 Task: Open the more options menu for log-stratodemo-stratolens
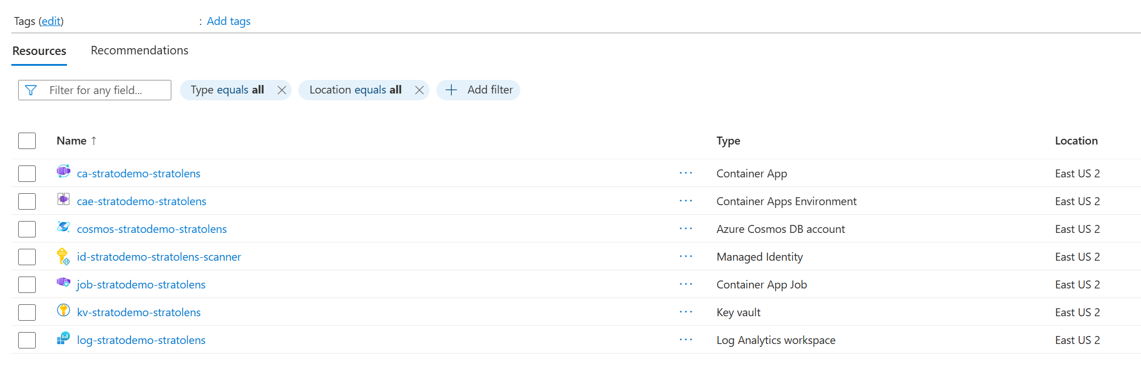[x=686, y=340]
